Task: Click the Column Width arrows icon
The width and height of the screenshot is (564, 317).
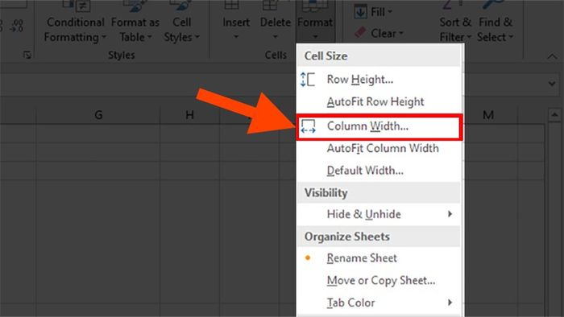Action: coord(309,126)
